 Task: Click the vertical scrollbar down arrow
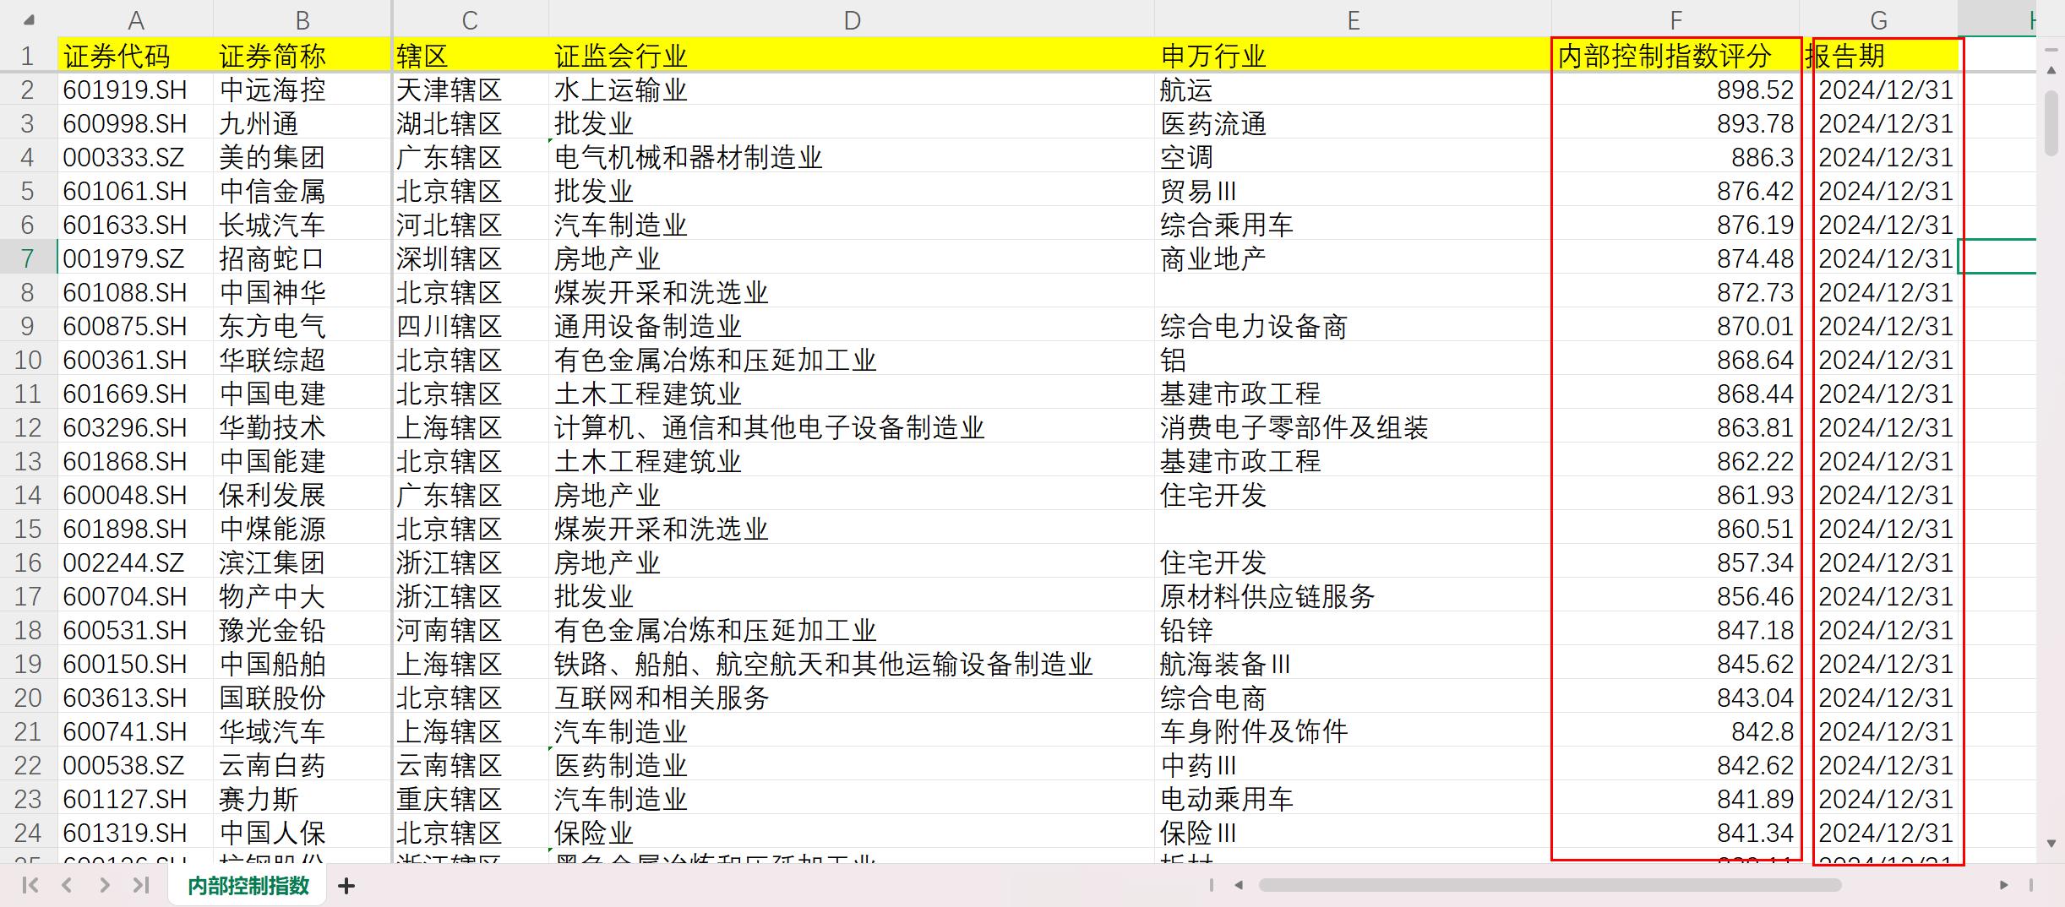tap(2051, 843)
